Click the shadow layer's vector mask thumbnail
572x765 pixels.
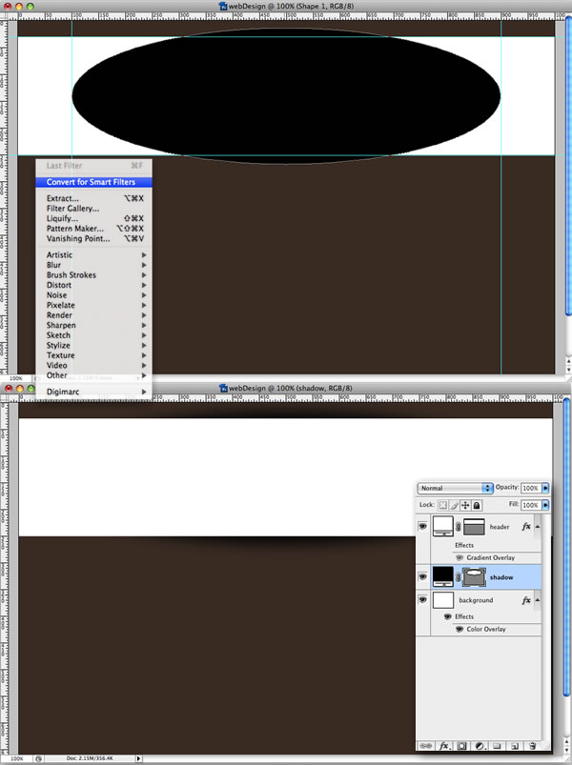click(474, 576)
